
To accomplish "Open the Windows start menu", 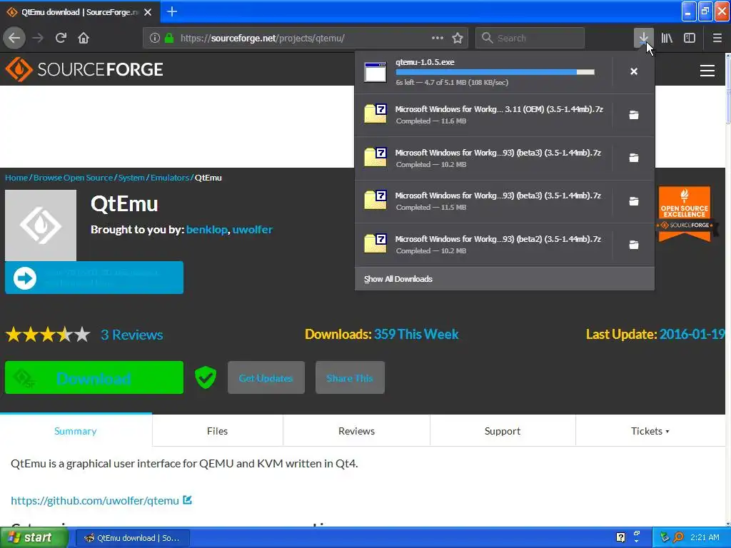I will tap(34, 538).
